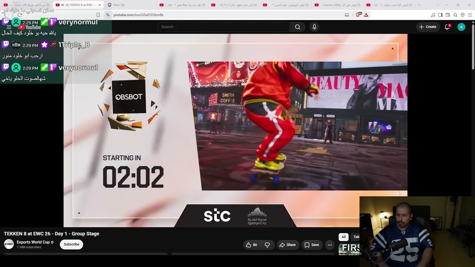Switch to the TEKKEN 8 at EWC tab
This screenshot has height=267, width=475.
pyautogui.click(x=78, y=5)
